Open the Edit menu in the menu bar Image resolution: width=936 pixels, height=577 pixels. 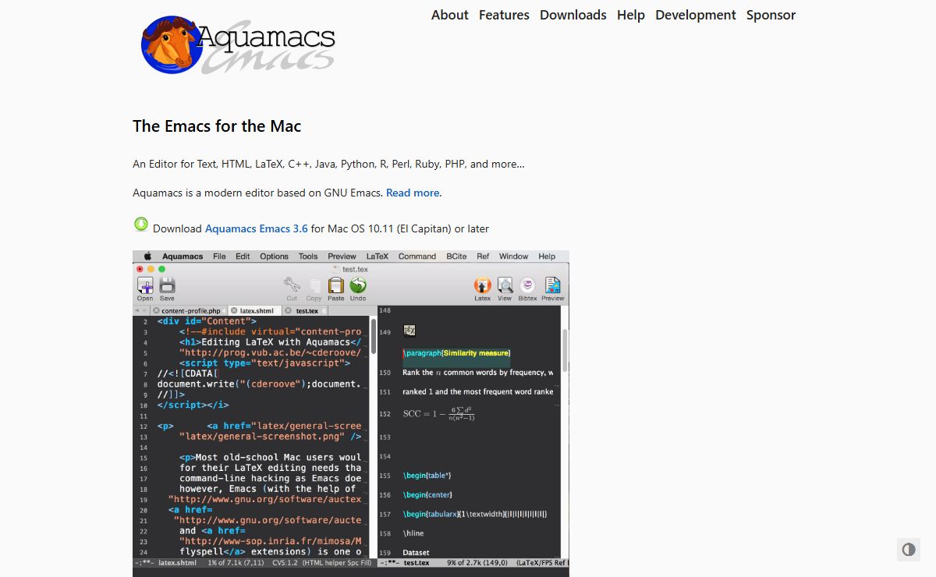(243, 256)
